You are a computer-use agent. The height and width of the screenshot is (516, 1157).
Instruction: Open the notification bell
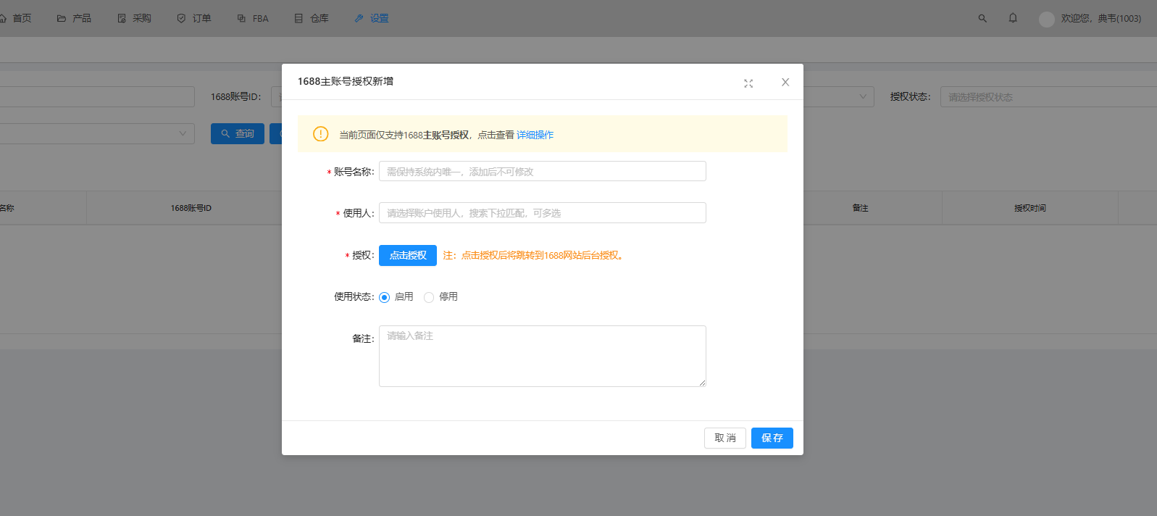(1013, 18)
